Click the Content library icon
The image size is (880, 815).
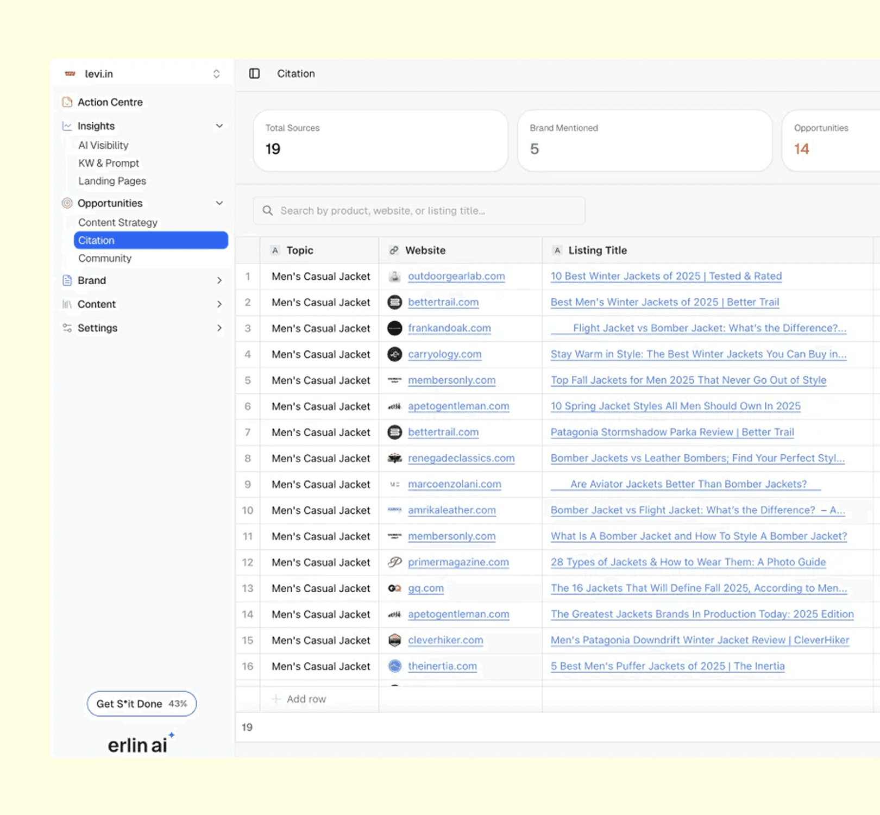click(67, 304)
